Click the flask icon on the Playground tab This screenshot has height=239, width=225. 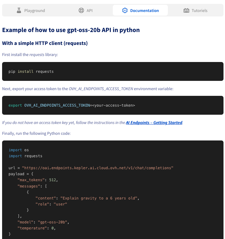[x=19, y=10]
